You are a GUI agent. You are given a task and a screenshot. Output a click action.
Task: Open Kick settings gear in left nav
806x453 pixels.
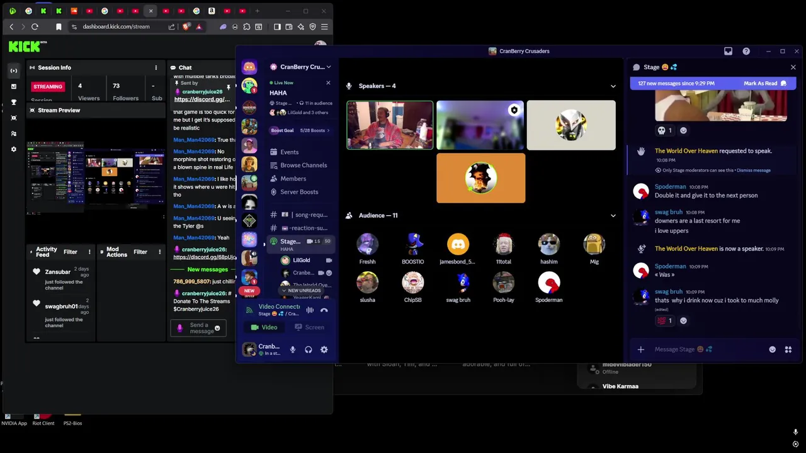[x=14, y=149]
